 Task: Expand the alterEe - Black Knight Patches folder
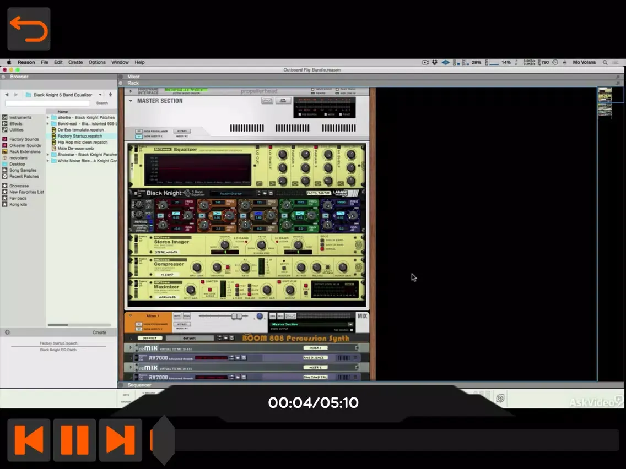pyautogui.click(x=48, y=118)
